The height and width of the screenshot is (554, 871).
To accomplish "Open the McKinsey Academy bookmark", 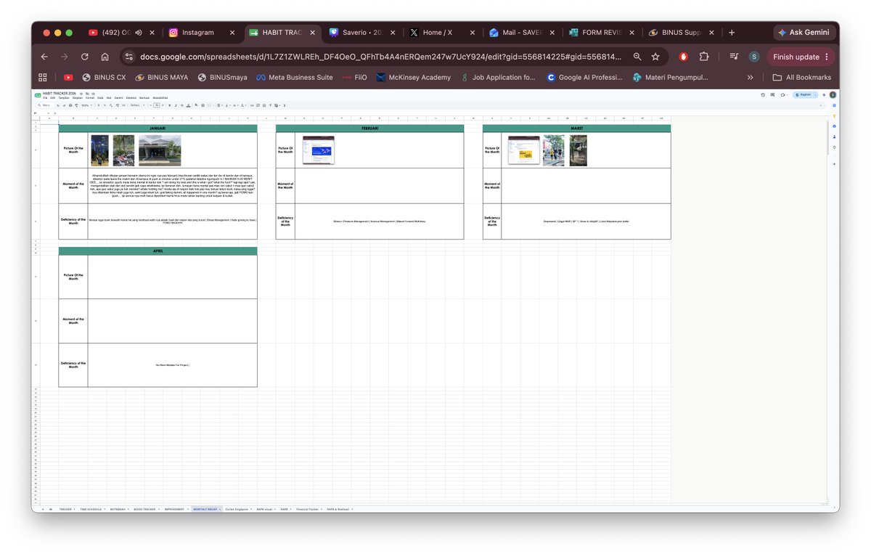I will (413, 77).
